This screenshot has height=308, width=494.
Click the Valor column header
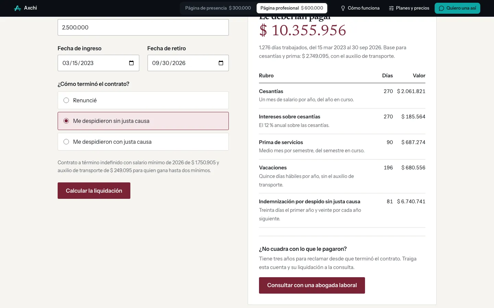coord(419,76)
